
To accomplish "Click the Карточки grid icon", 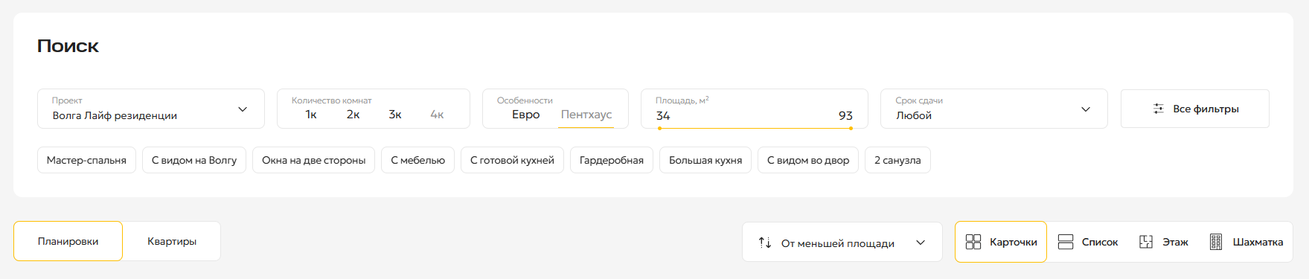I will point(973,242).
